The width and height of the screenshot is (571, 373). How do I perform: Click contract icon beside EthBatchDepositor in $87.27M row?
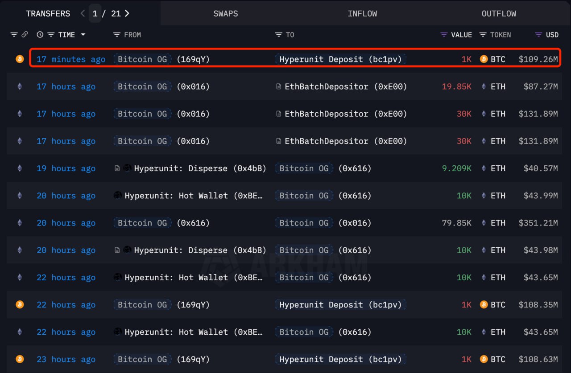279,86
